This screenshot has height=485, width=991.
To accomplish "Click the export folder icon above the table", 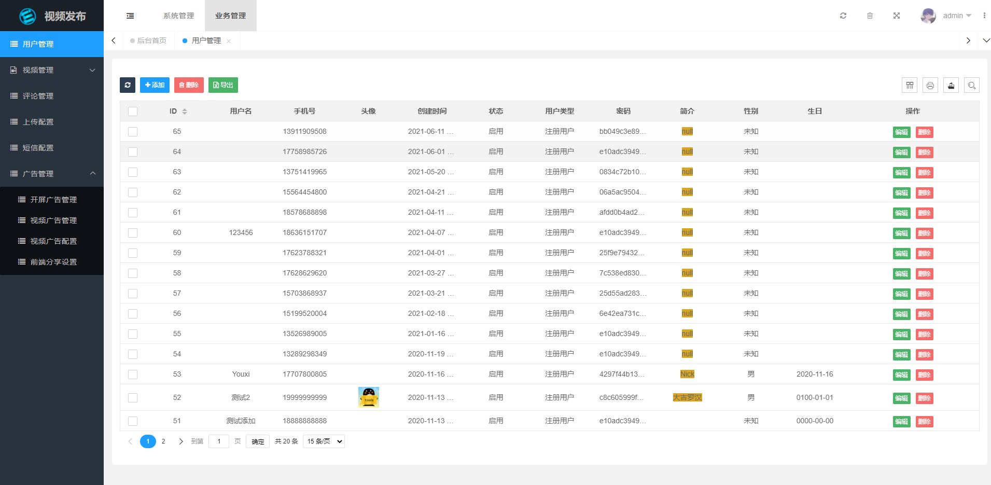I will coord(951,85).
